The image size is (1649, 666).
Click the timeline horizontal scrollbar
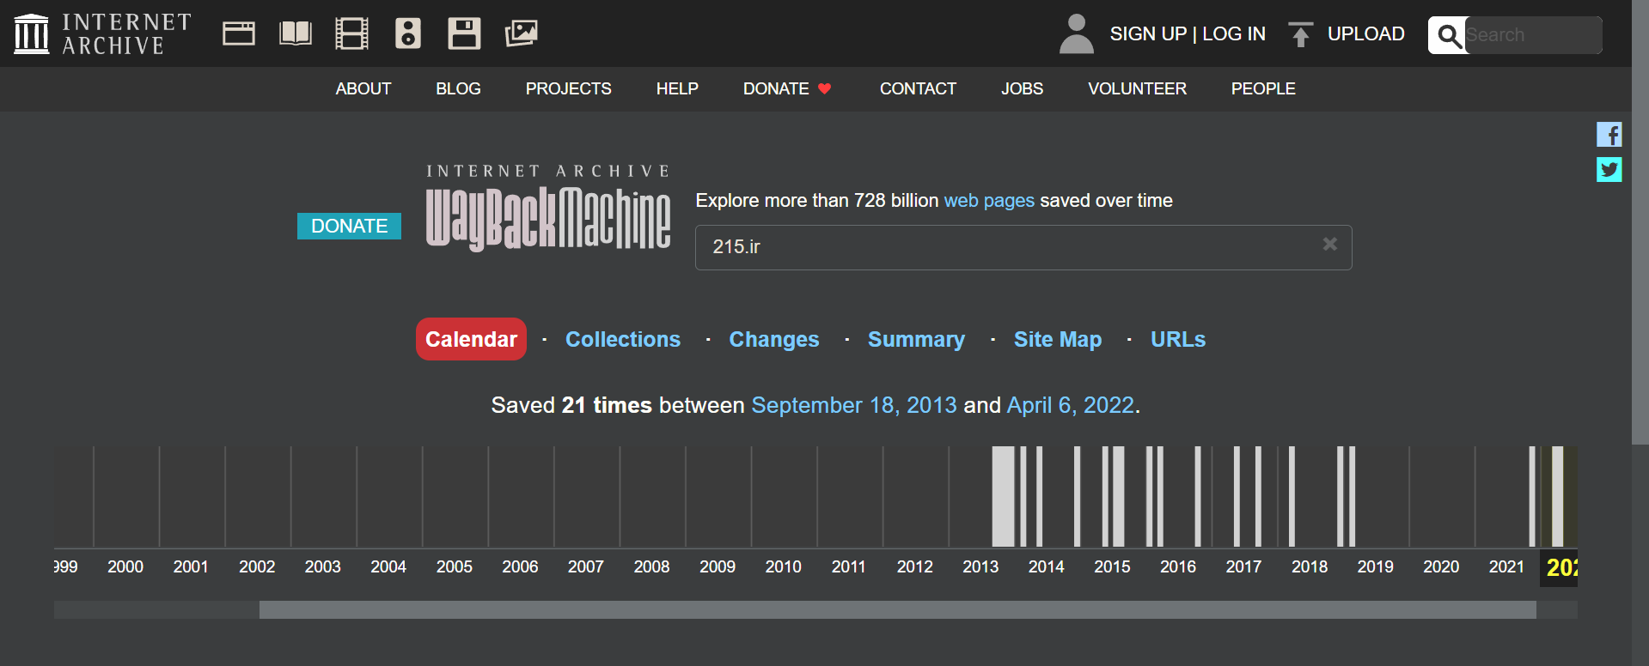tap(897, 610)
